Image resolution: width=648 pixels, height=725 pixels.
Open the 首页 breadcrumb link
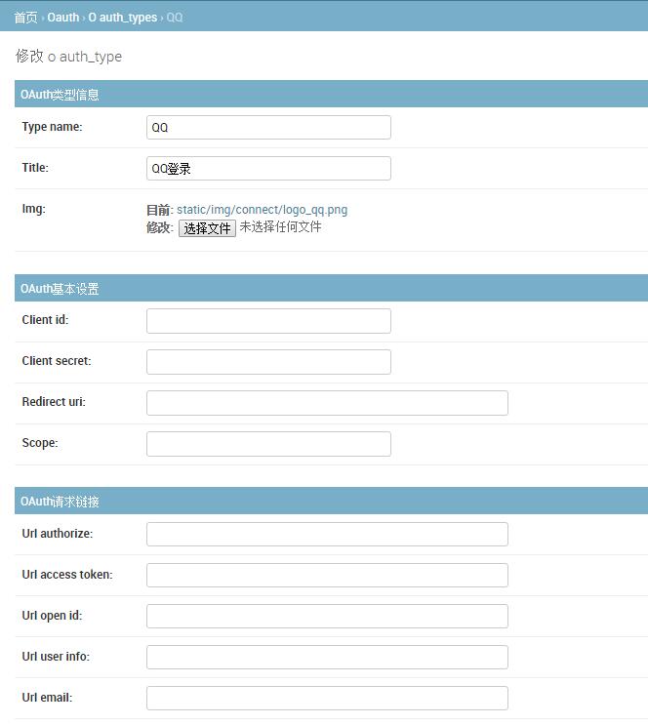25,18
